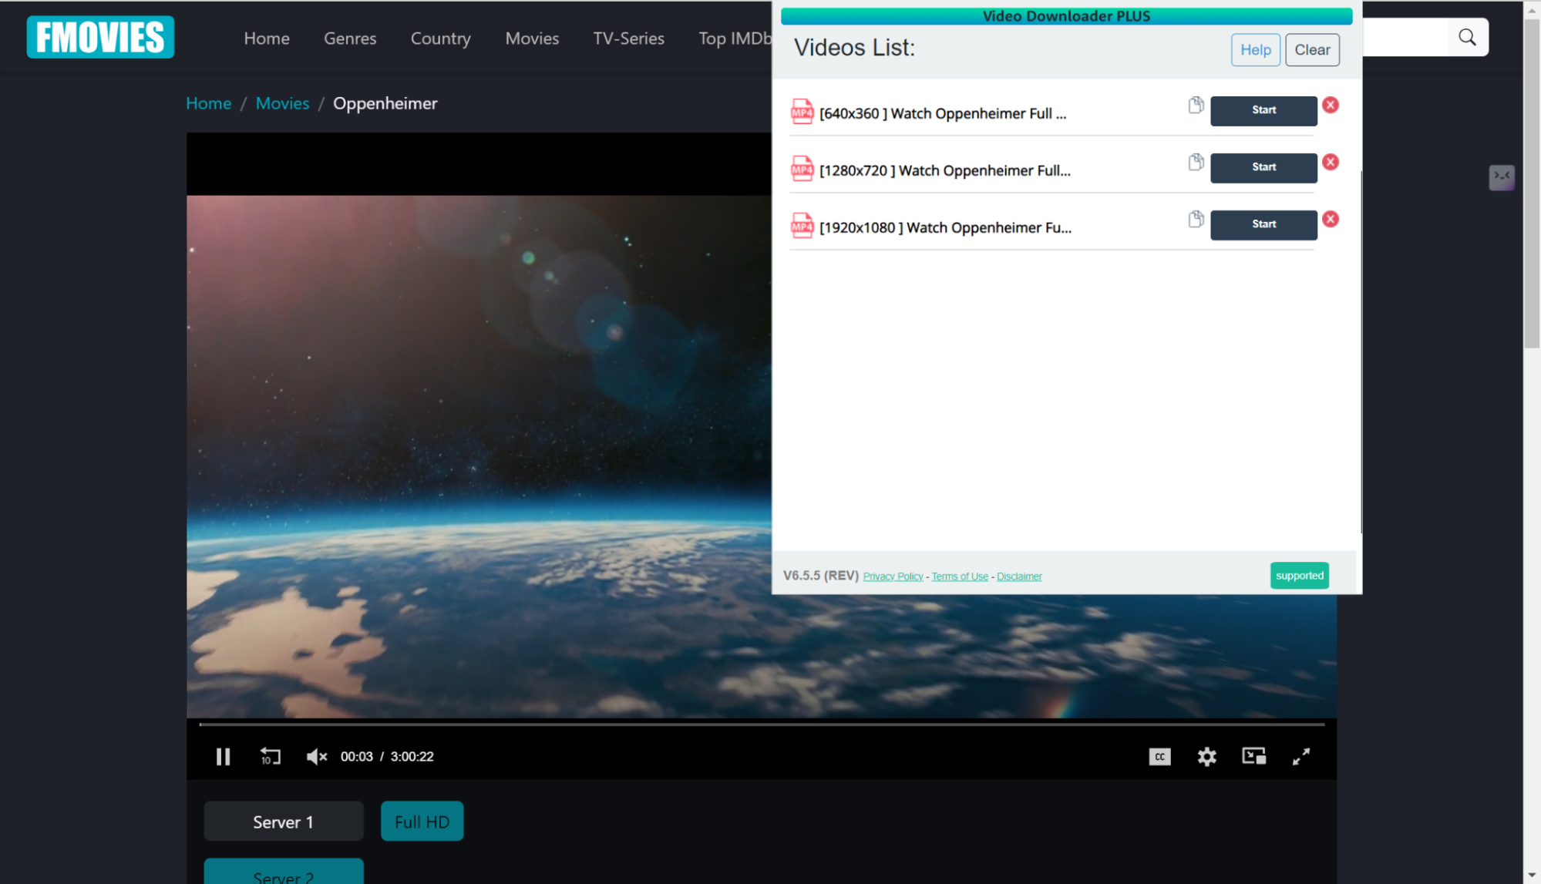Select Server 2
The width and height of the screenshot is (1541, 884).
click(284, 872)
